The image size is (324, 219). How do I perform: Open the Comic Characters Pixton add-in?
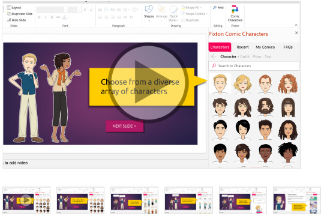235,13
